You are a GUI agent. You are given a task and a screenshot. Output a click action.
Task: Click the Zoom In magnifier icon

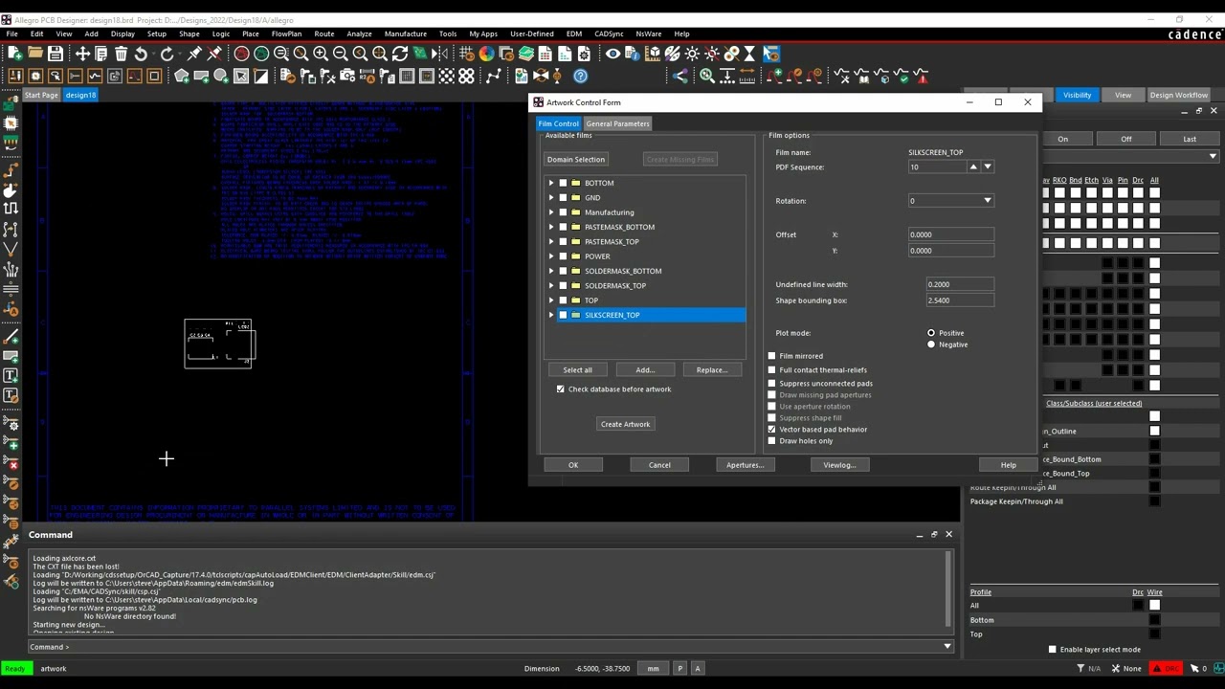point(321,54)
